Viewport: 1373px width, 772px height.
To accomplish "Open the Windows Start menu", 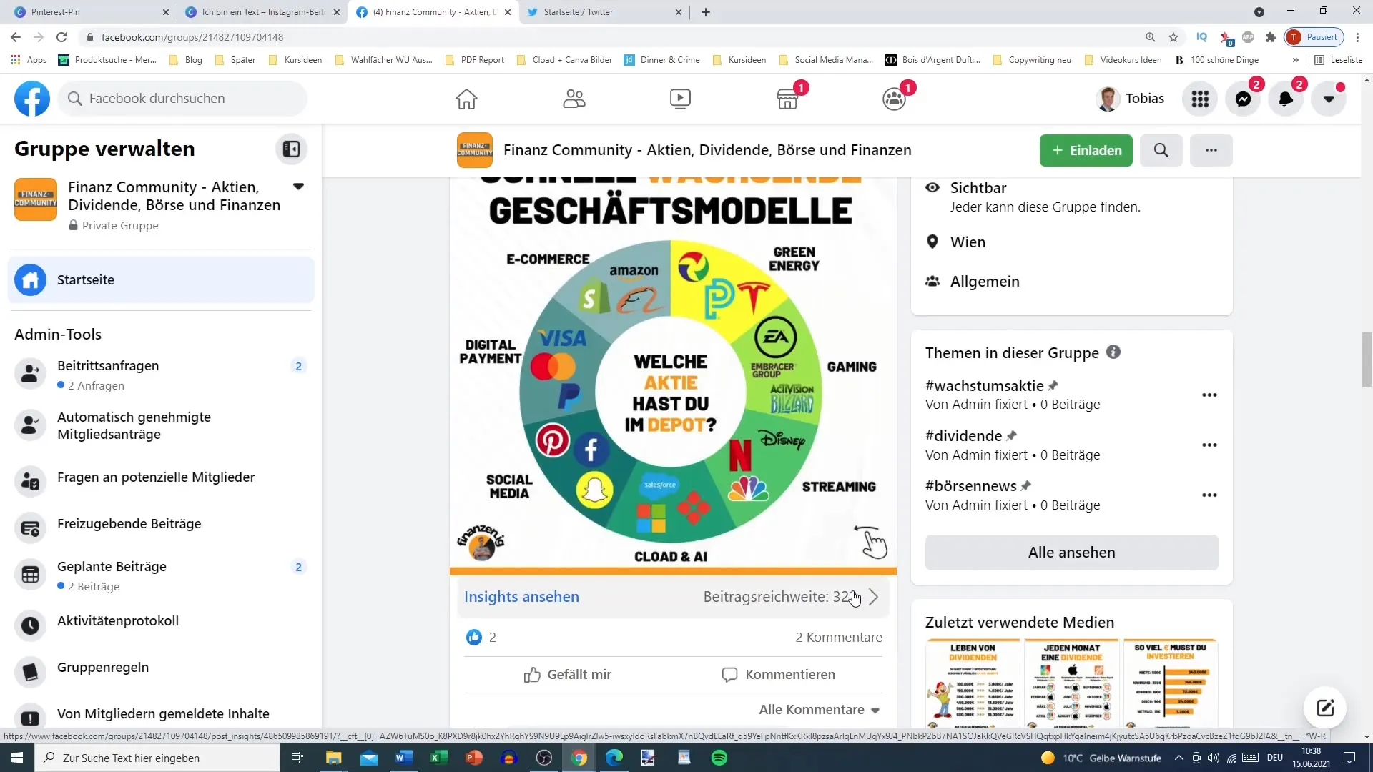I will [x=17, y=758].
